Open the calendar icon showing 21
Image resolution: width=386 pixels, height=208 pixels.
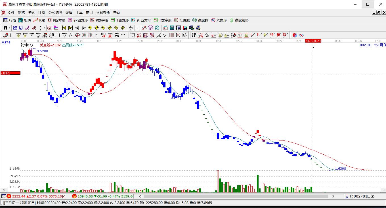point(165,28)
